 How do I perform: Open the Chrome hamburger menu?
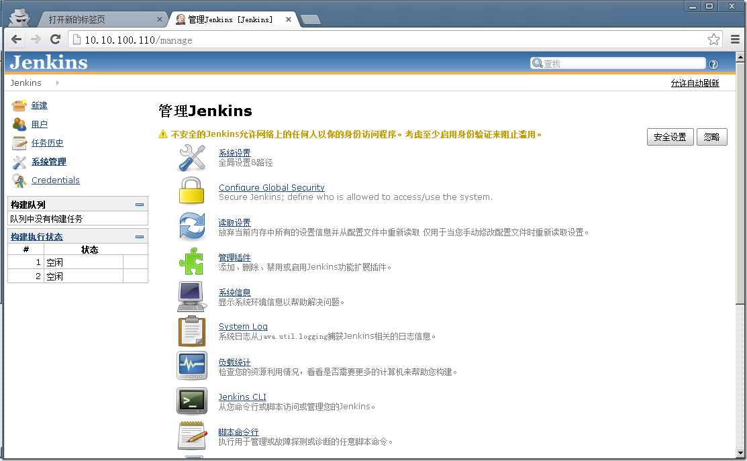[x=735, y=40]
